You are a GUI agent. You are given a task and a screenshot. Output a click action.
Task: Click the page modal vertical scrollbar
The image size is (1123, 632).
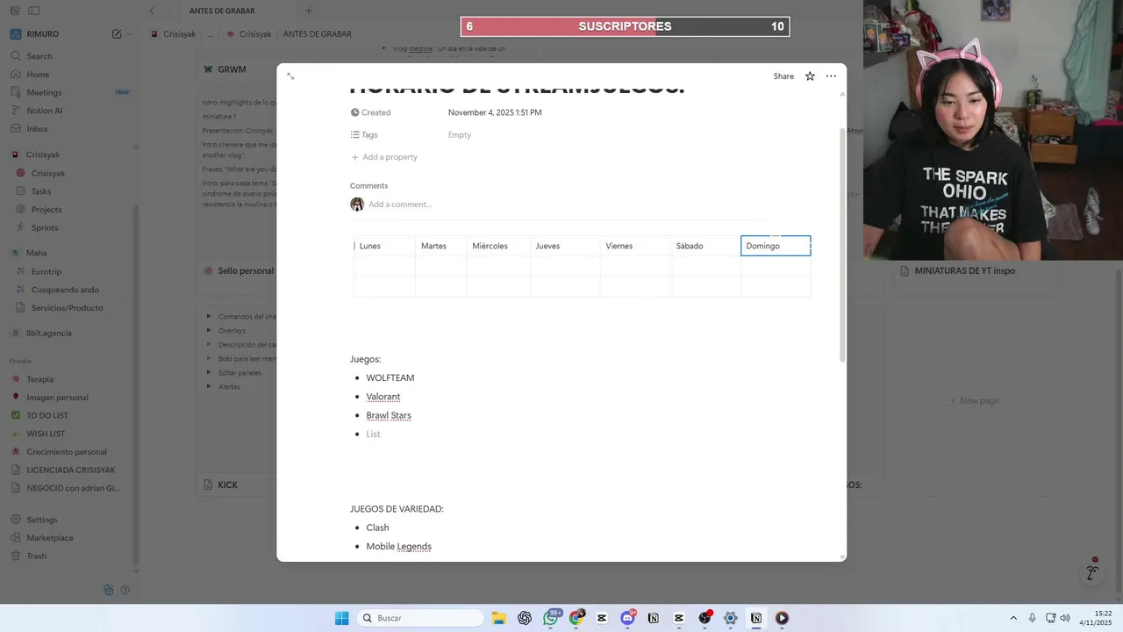tap(843, 246)
